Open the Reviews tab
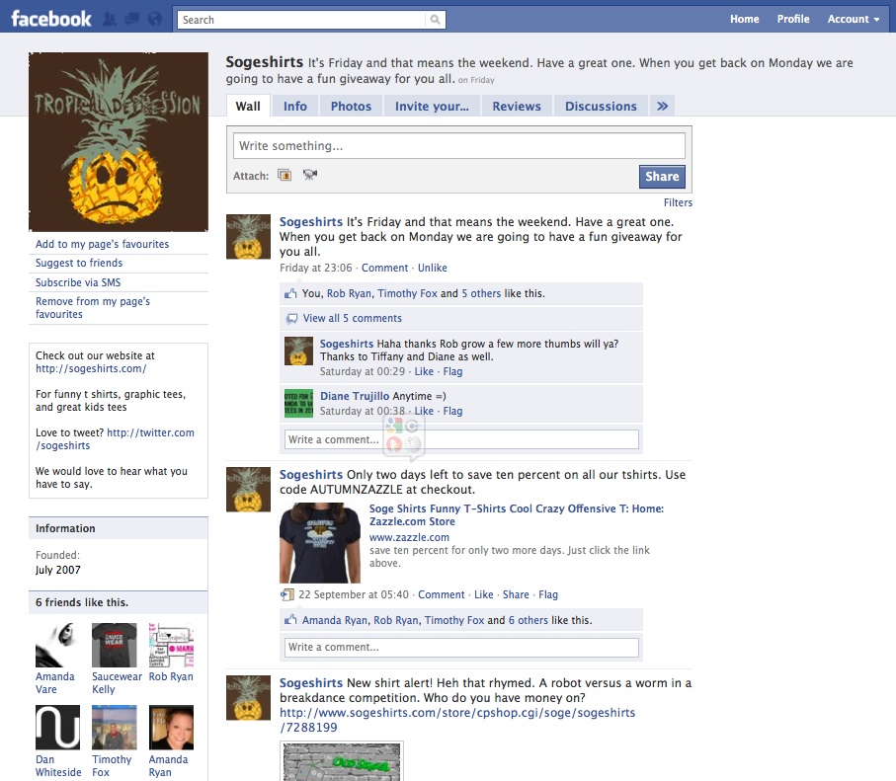This screenshot has width=896, height=781. 517,107
